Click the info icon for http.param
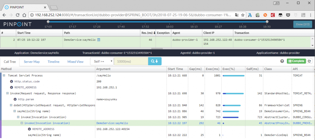 click(x=15, y=99)
